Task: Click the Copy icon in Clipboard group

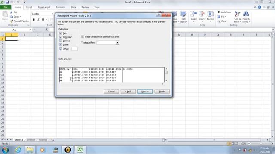Action: (12, 17)
